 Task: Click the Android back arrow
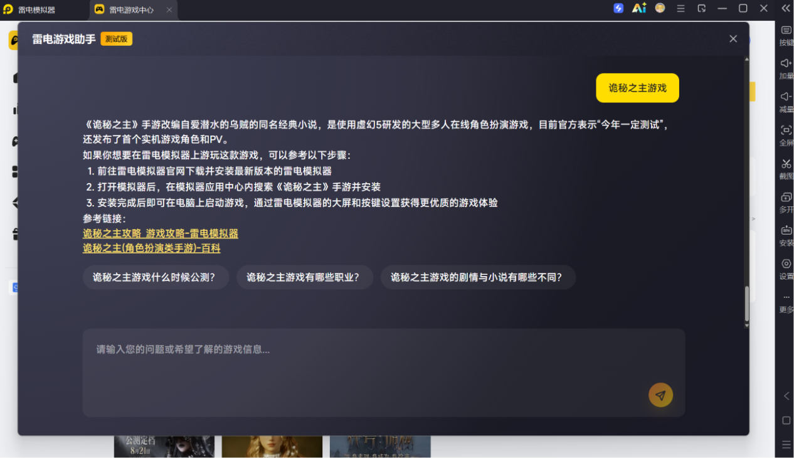click(786, 396)
